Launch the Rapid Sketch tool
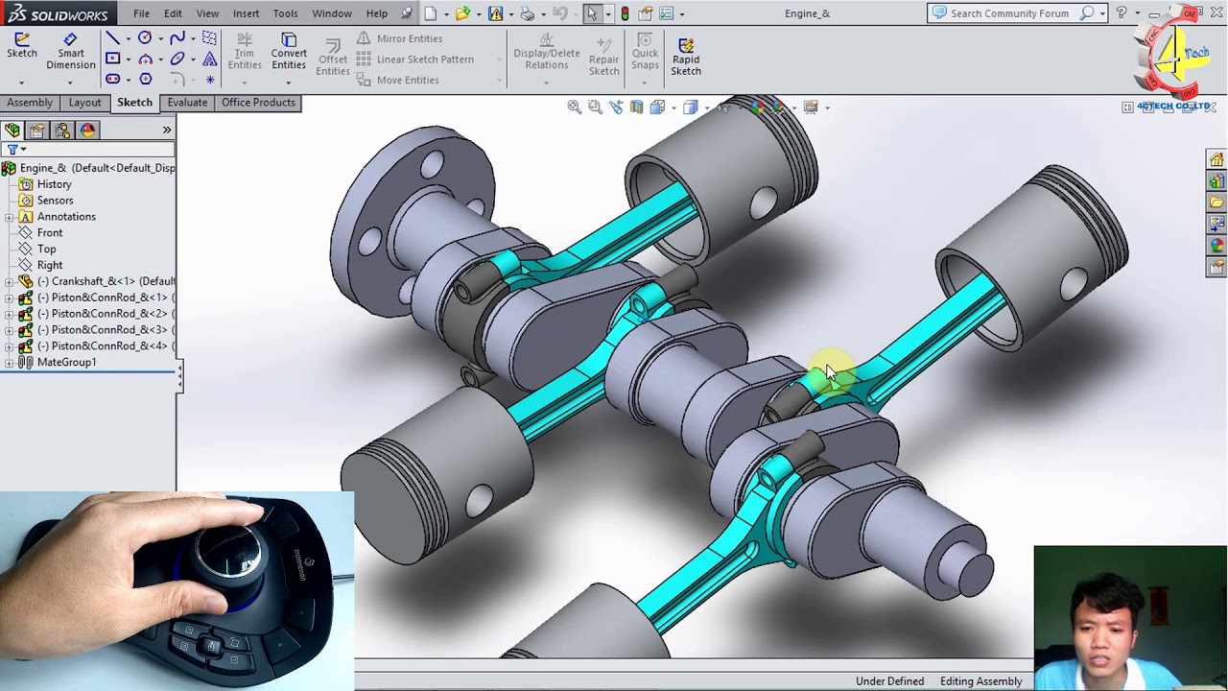Image resolution: width=1228 pixels, height=691 pixels. coord(686,58)
